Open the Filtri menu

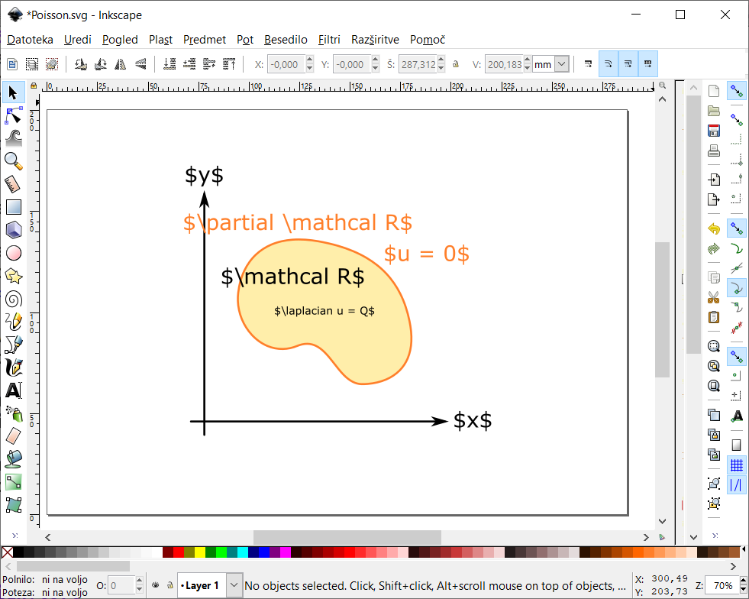tap(329, 40)
